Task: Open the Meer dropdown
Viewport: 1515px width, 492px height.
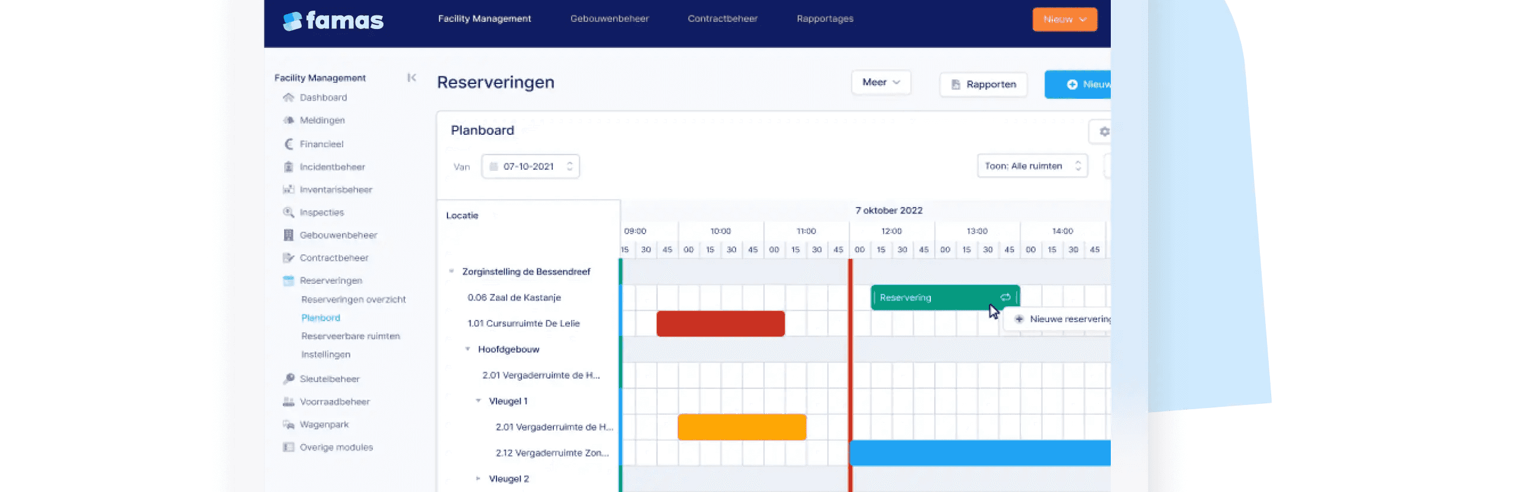Action: (881, 82)
